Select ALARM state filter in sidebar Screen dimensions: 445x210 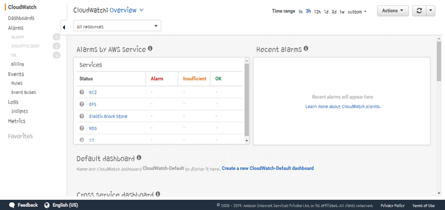tap(17, 37)
